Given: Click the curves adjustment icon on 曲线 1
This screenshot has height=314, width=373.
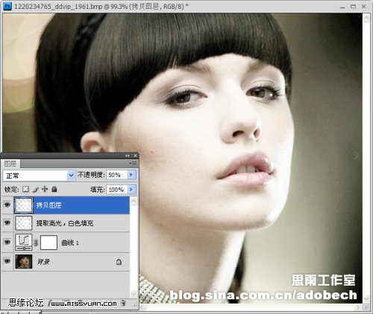Looking at the screenshot, I should (24, 243).
